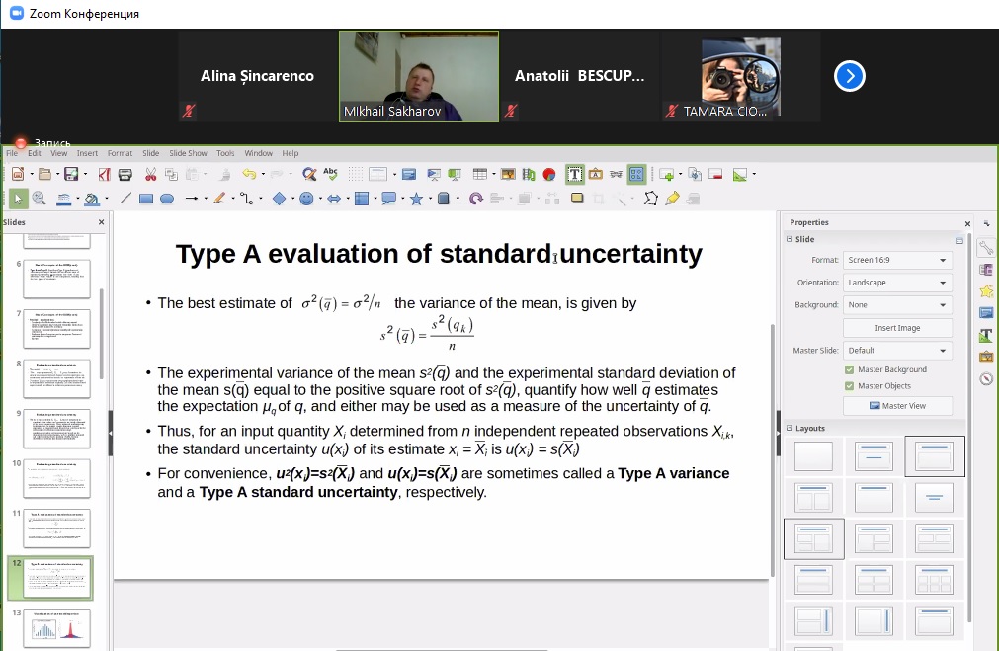Click the Cut scissors icon
This screenshot has height=651, width=999.
coord(150,175)
